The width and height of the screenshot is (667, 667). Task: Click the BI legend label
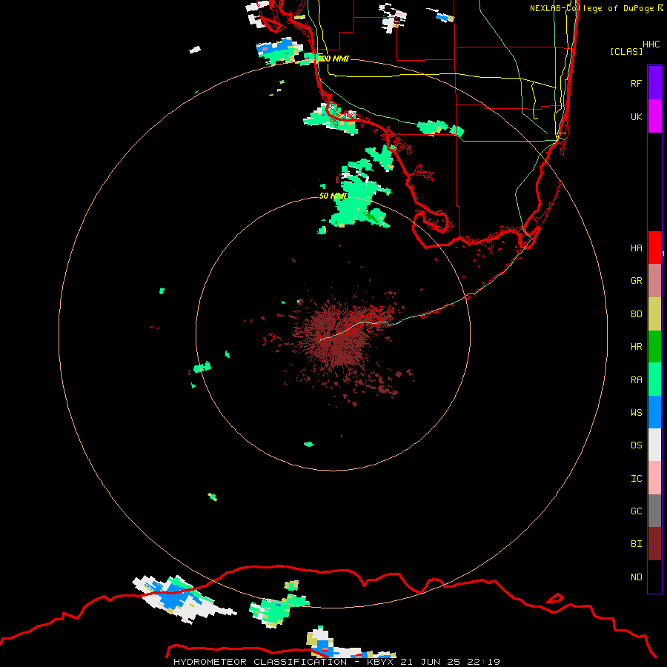pyautogui.click(x=636, y=544)
